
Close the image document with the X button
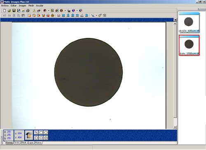[x=176, y=20]
